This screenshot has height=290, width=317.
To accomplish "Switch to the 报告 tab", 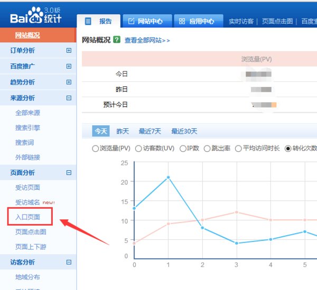I will 98,21.
